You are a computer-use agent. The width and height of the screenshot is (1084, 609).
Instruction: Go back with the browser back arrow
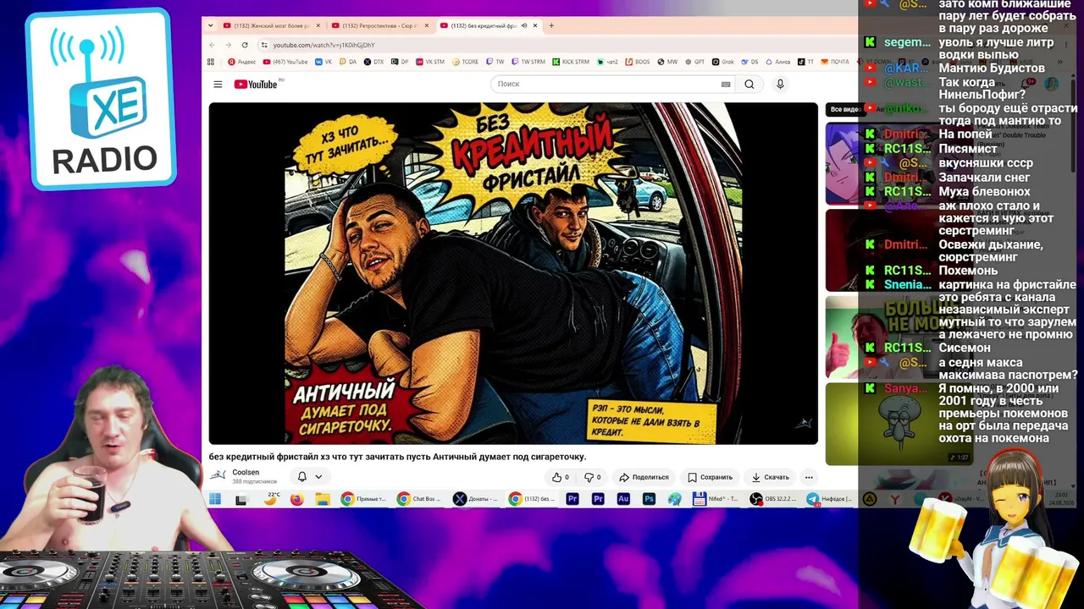212,45
